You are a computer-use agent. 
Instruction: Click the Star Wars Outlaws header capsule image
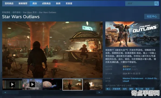click(132, 34)
